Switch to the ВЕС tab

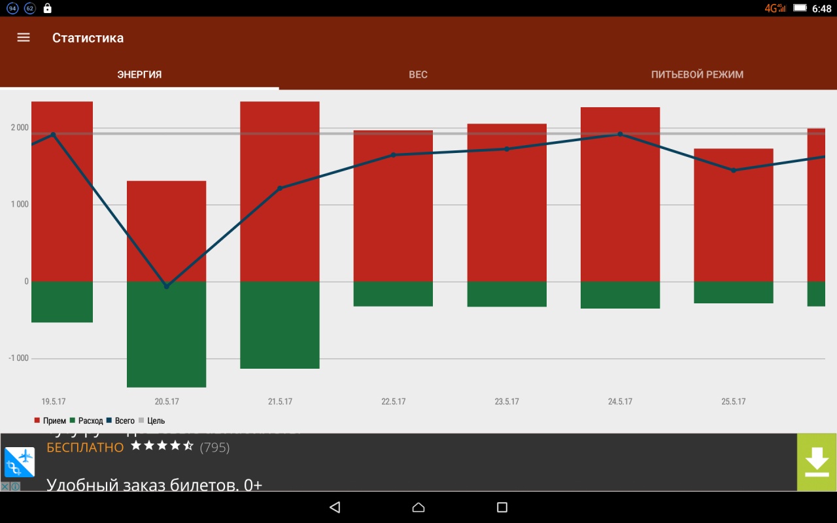pos(418,75)
